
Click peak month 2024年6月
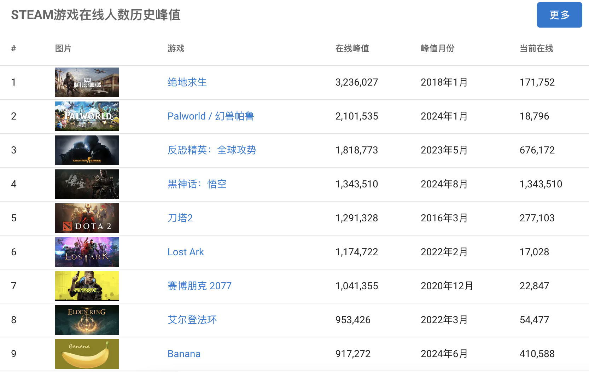444,354
